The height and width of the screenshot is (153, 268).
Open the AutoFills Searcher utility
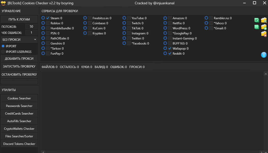pyautogui.click(x=19, y=121)
